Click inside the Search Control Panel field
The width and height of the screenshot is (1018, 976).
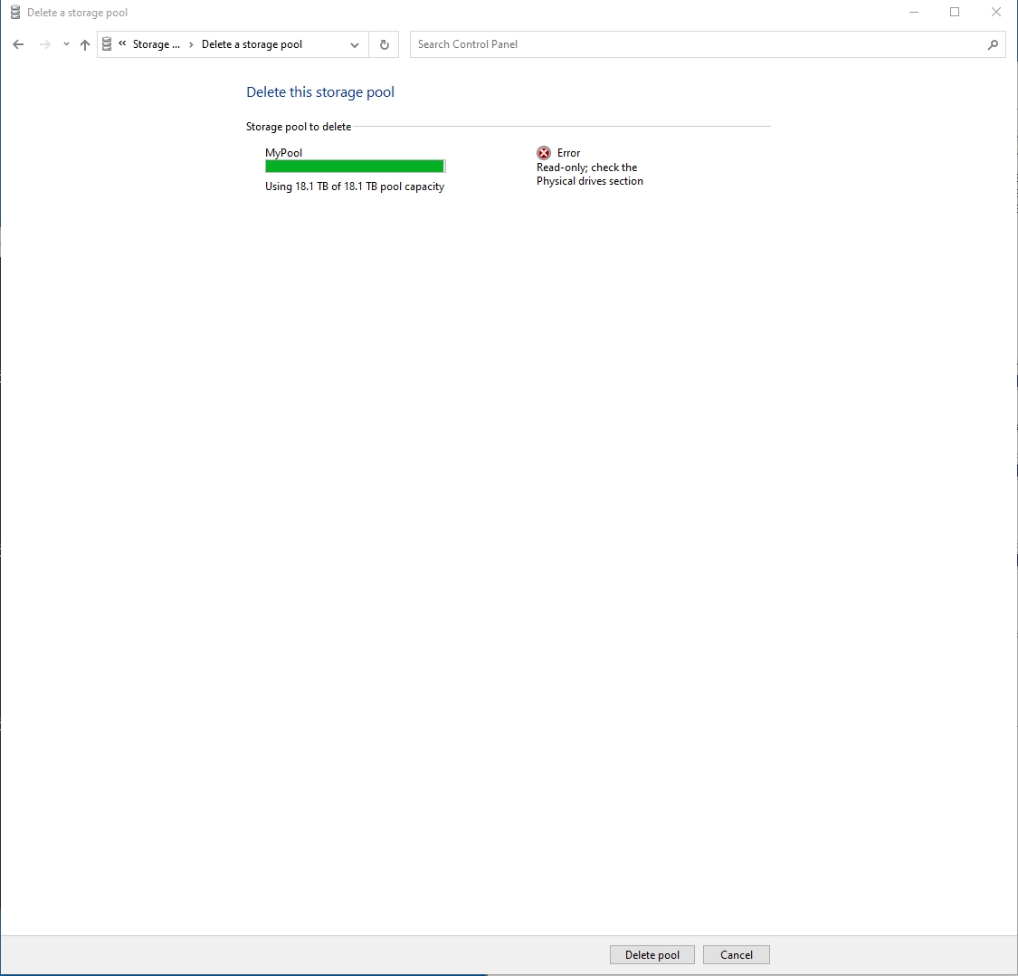tap(633, 43)
